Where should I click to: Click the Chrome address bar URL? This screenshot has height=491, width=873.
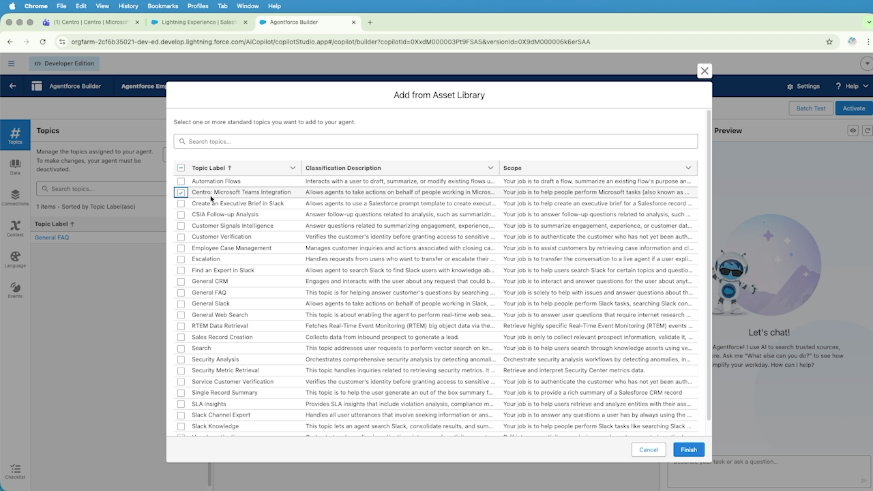330,42
